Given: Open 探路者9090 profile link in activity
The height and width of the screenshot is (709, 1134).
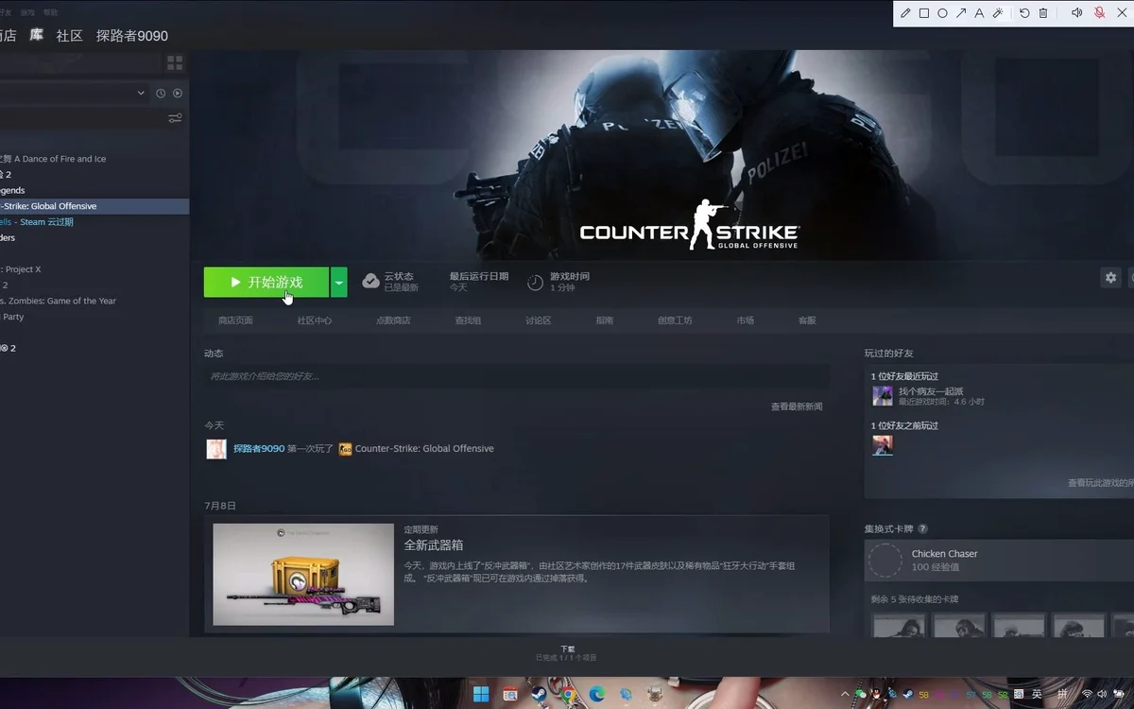Looking at the screenshot, I should [x=259, y=448].
